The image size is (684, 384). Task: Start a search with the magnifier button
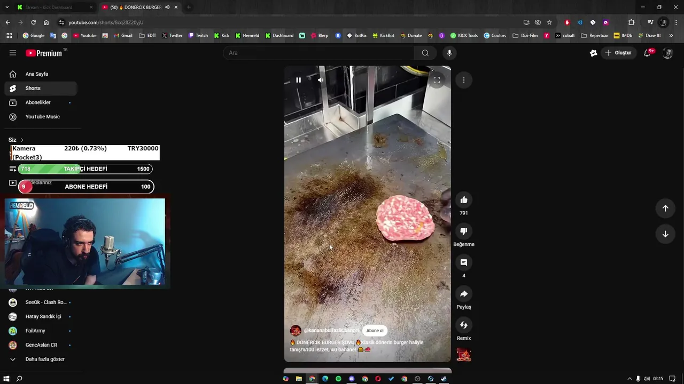(x=425, y=53)
